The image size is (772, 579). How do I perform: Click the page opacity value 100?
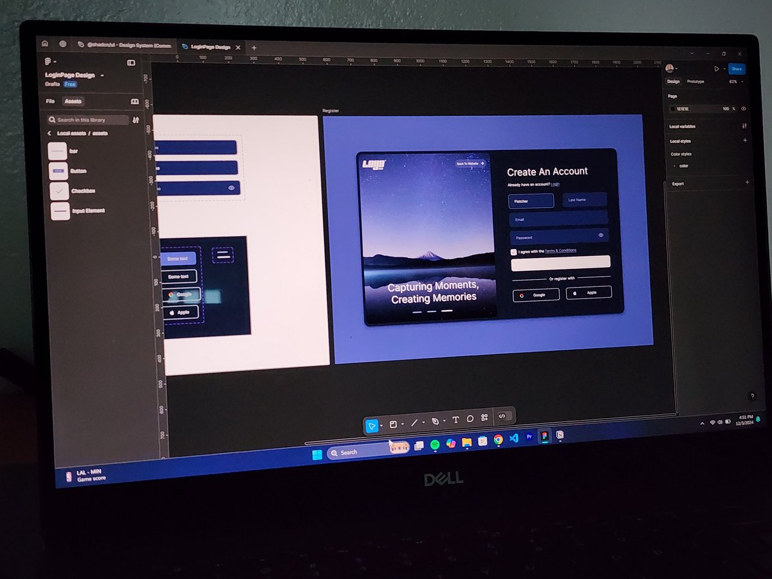tap(726, 109)
